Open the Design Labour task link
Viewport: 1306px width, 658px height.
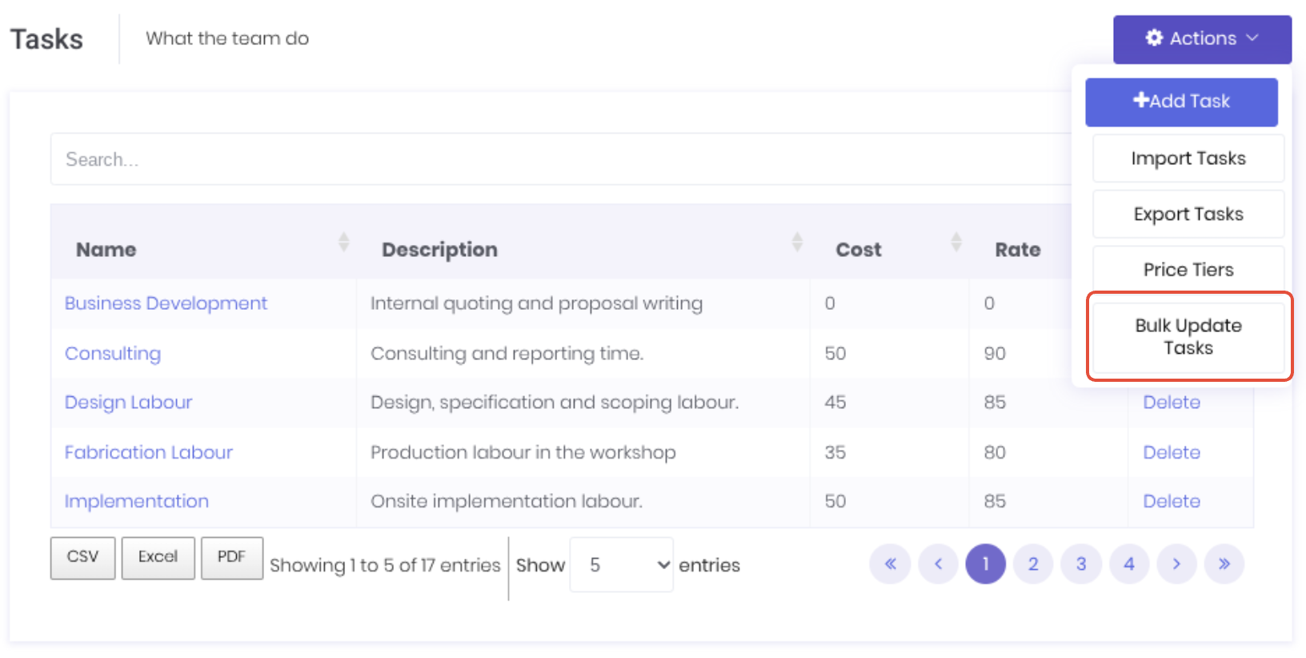pyautogui.click(x=129, y=403)
